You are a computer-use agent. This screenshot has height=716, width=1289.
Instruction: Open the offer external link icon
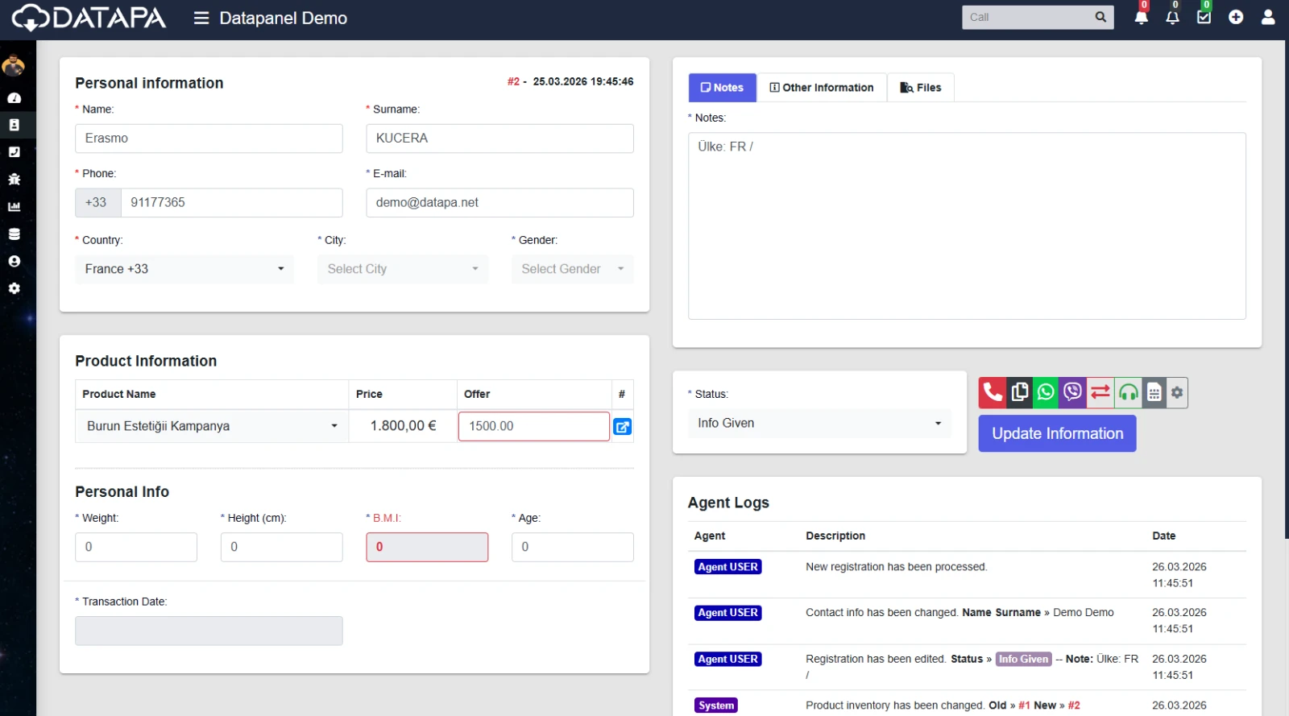622,427
